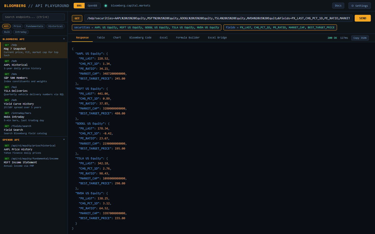Click the /bql endpoint path label
The height and width of the screenshot is (234, 375).
(x=14, y=87)
